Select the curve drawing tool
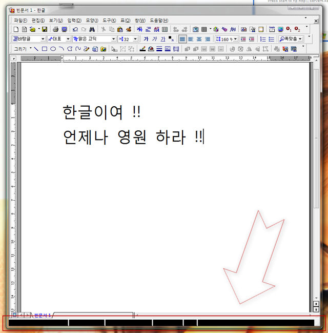328x333 pixels. tap(78, 49)
